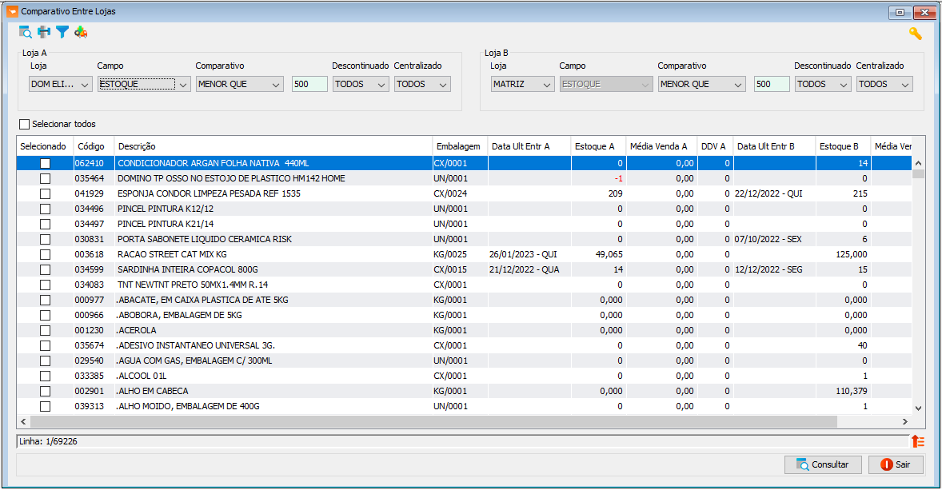Open Loja A store dropdown DOM ELI...
This screenshot has width=942, height=490.
click(60, 84)
